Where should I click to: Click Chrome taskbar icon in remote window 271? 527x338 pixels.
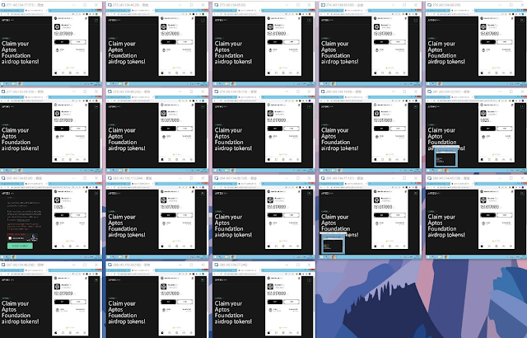coord(20,84)
